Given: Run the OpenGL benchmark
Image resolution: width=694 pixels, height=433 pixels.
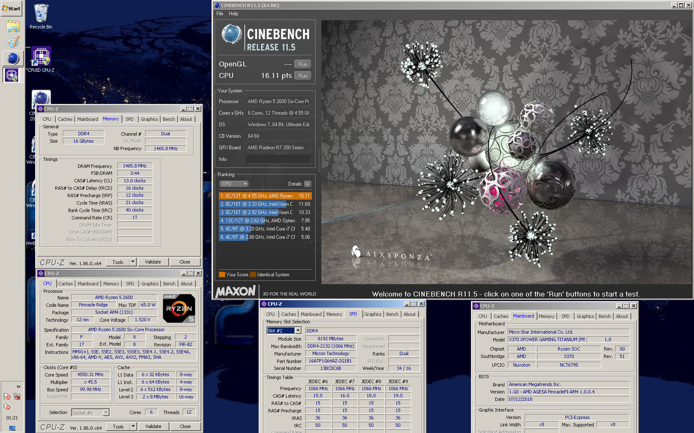Looking at the screenshot, I should tap(303, 64).
